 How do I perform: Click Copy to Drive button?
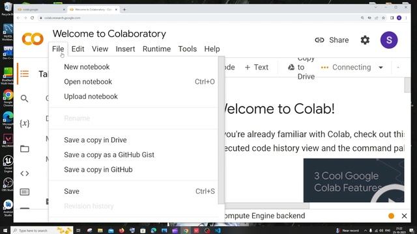[301, 68]
